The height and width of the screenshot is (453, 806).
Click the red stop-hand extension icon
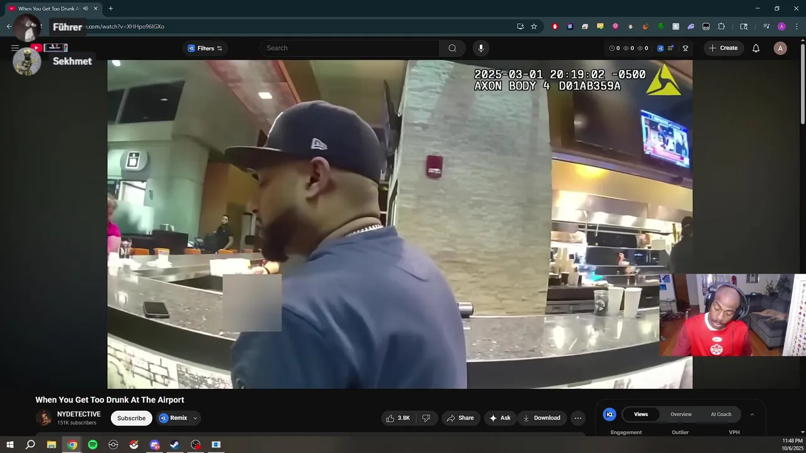click(x=555, y=26)
